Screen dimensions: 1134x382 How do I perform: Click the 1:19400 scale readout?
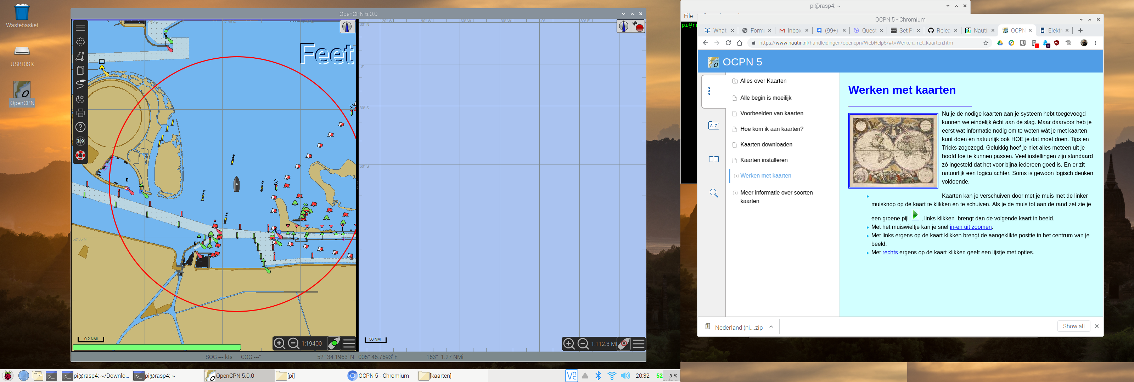click(312, 343)
